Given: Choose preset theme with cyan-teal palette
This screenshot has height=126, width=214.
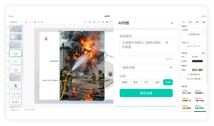Looking at the screenshot, I should pyautogui.click(x=199, y=107).
